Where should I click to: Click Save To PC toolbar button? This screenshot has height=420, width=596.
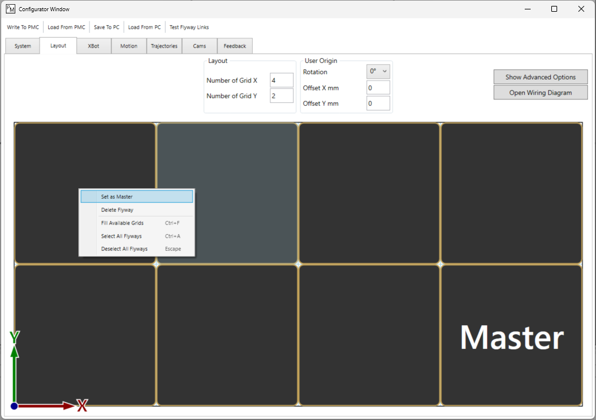[107, 27]
